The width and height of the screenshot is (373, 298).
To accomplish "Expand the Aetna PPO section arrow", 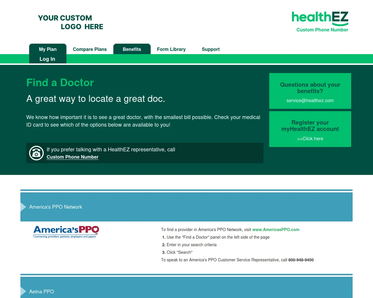I will pos(23,292).
